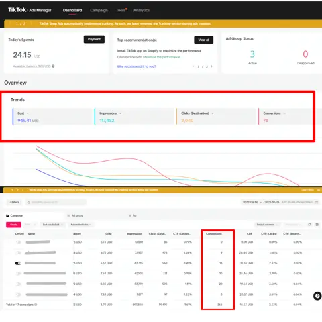
Task: Click the campaign search input field
Action: pyautogui.click(x=56, y=202)
